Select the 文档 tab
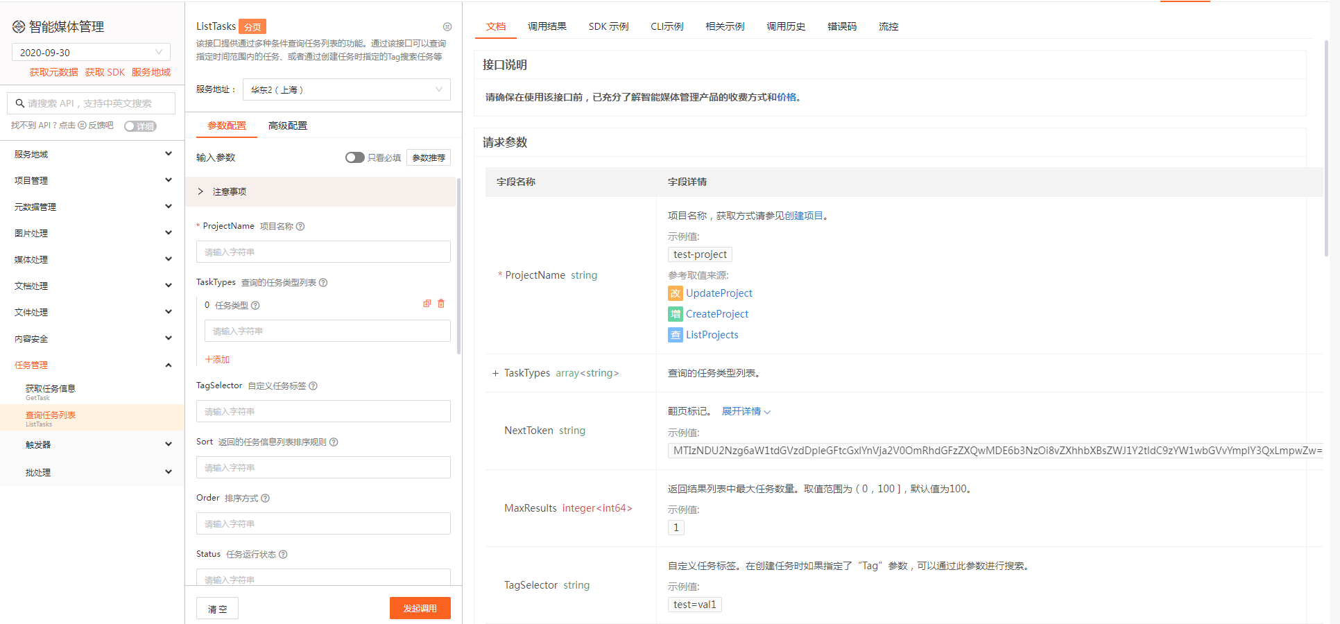Screen dimensions: 1340x624 point(496,26)
